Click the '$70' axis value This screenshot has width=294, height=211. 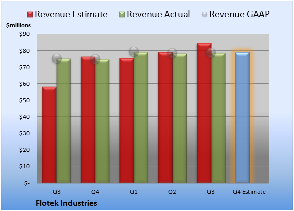pos(24,67)
